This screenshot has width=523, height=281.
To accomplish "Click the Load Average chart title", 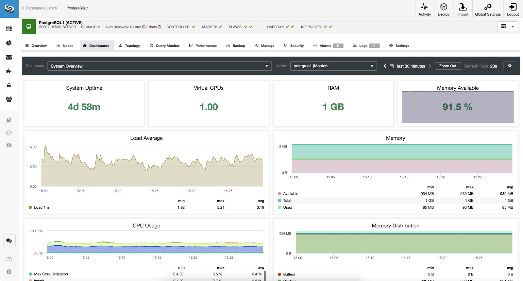I will pos(146,138).
